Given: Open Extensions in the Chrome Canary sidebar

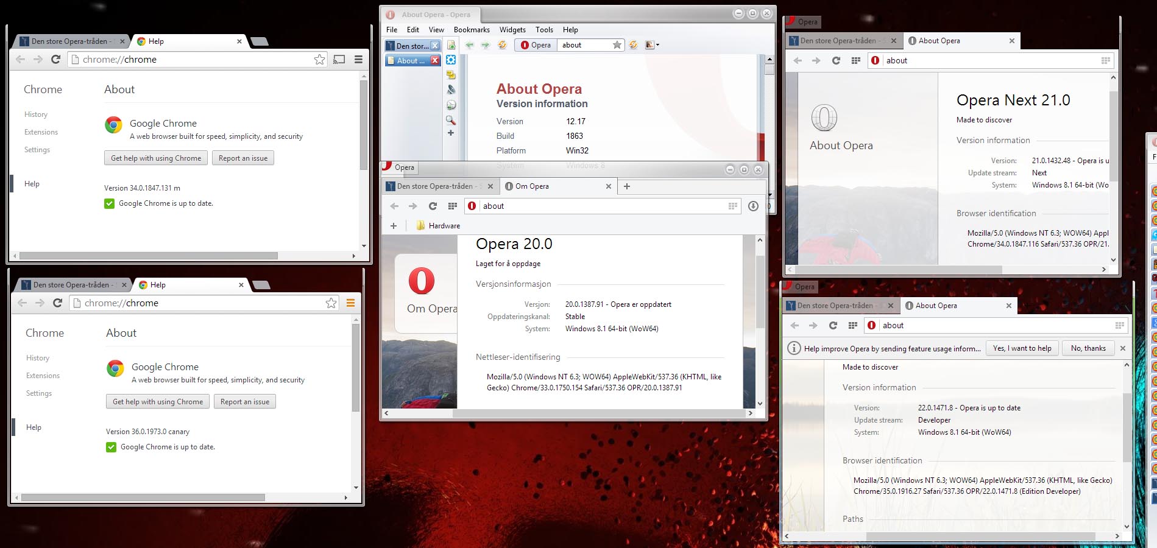Looking at the screenshot, I should click(x=43, y=376).
